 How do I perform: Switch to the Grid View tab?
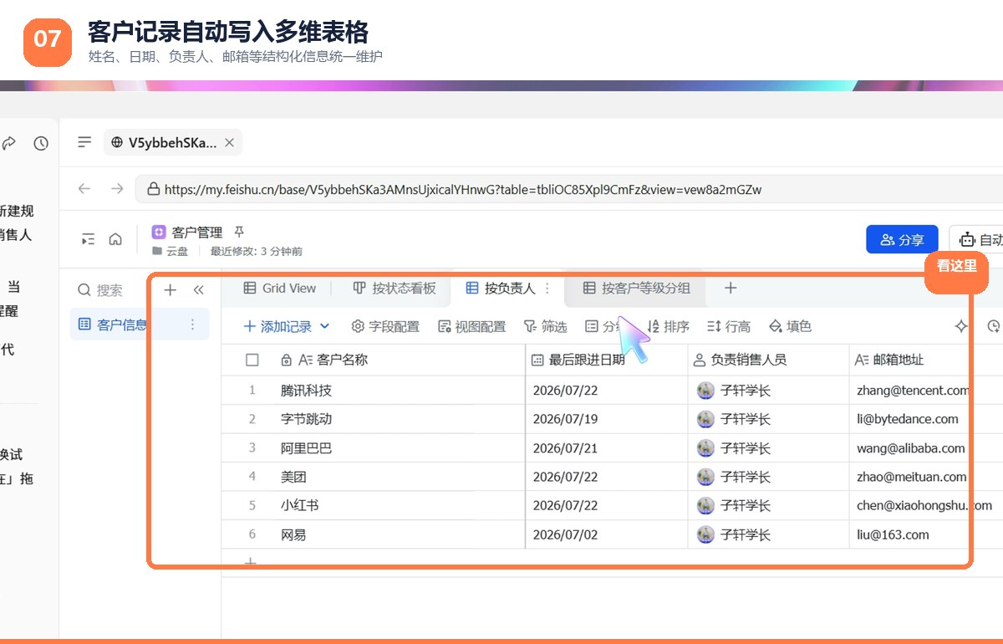tap(279, 288)
